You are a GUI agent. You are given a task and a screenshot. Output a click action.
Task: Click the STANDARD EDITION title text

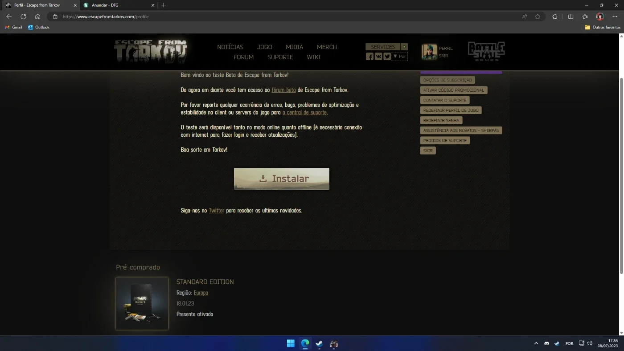point(205,282)
